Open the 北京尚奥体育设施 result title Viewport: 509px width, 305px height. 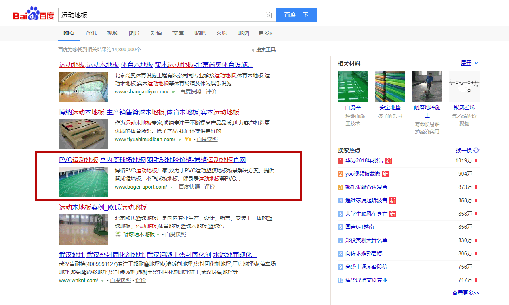coord(156,65)
